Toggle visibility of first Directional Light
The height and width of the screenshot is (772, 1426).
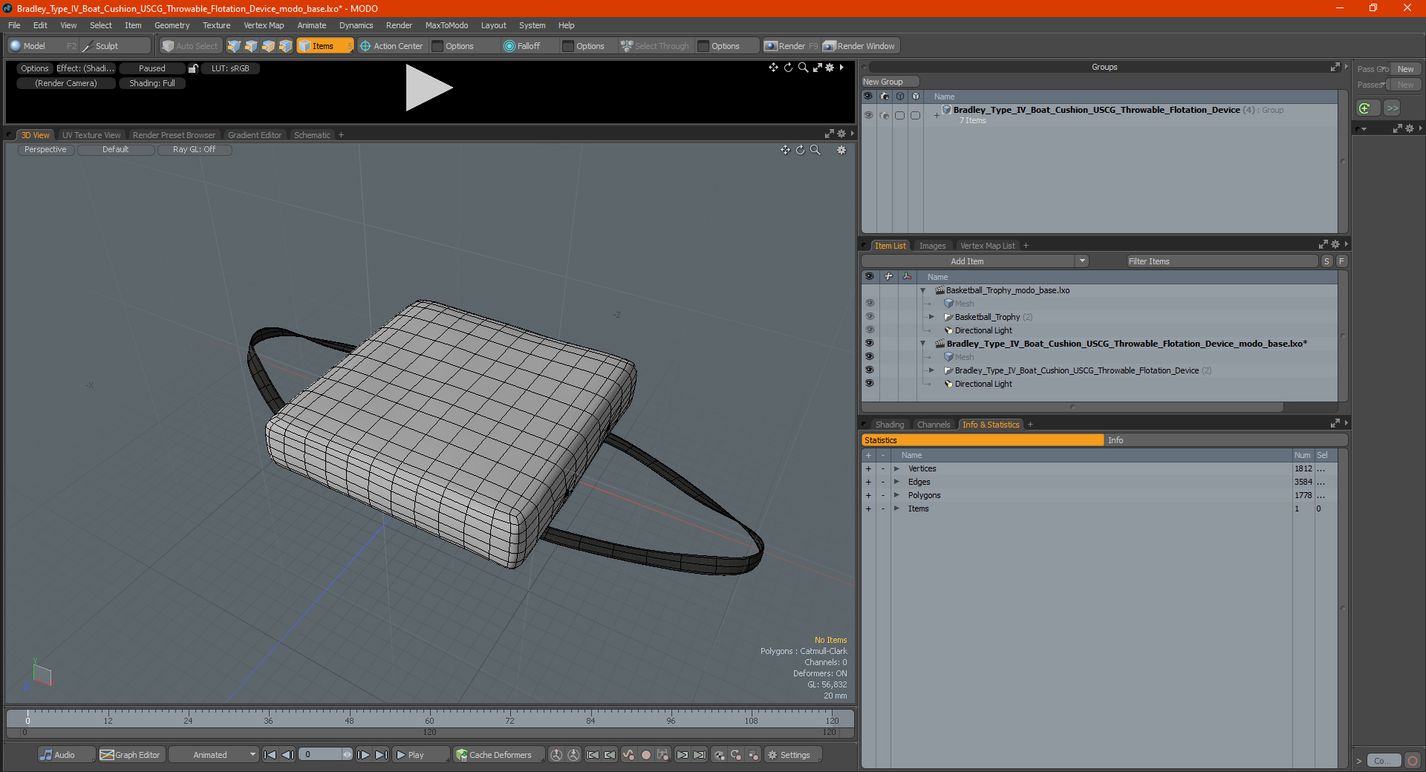[x=869, y=330]
